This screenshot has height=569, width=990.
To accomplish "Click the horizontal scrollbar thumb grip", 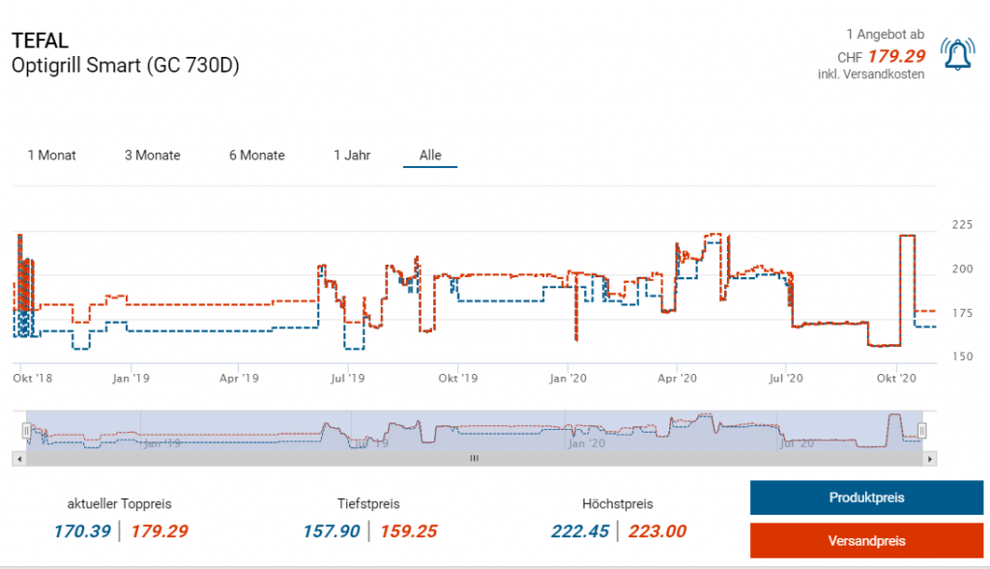I will point(474,459).
